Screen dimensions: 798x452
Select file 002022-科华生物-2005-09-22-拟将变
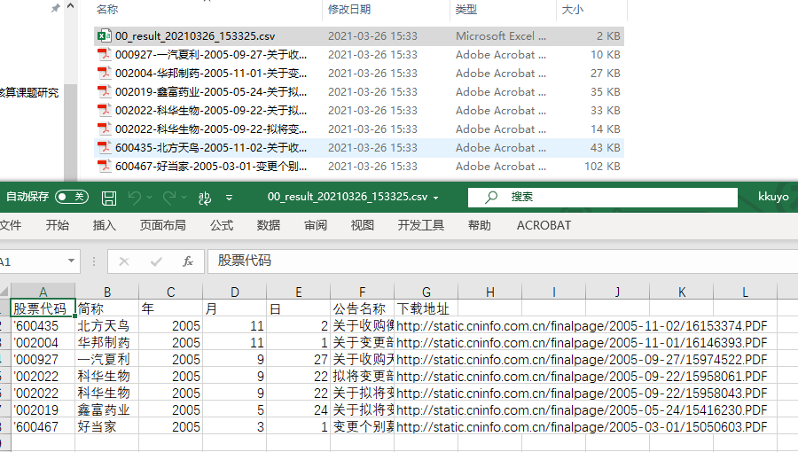[x=359, y=129]
